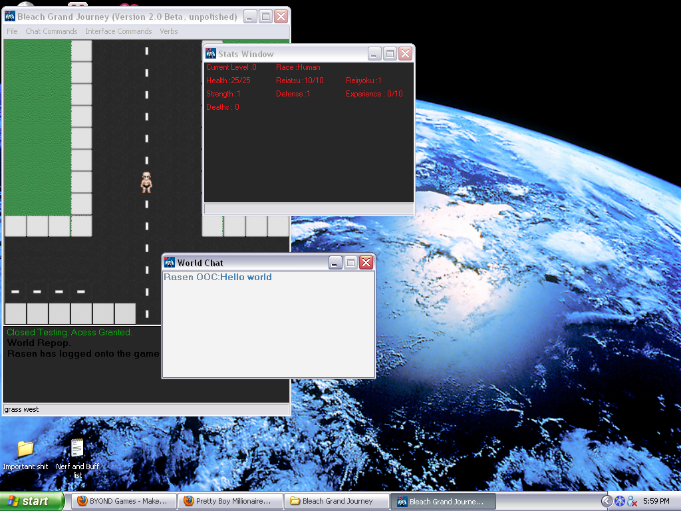Screen dimensions: 681x511
Task: Switch to Pretty Boy Millionaire taskbar window
Action: pos(231,501)
